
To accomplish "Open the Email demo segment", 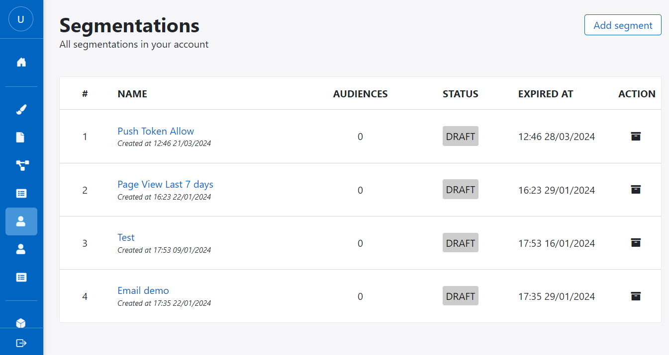I will click(x=143, y=290).
